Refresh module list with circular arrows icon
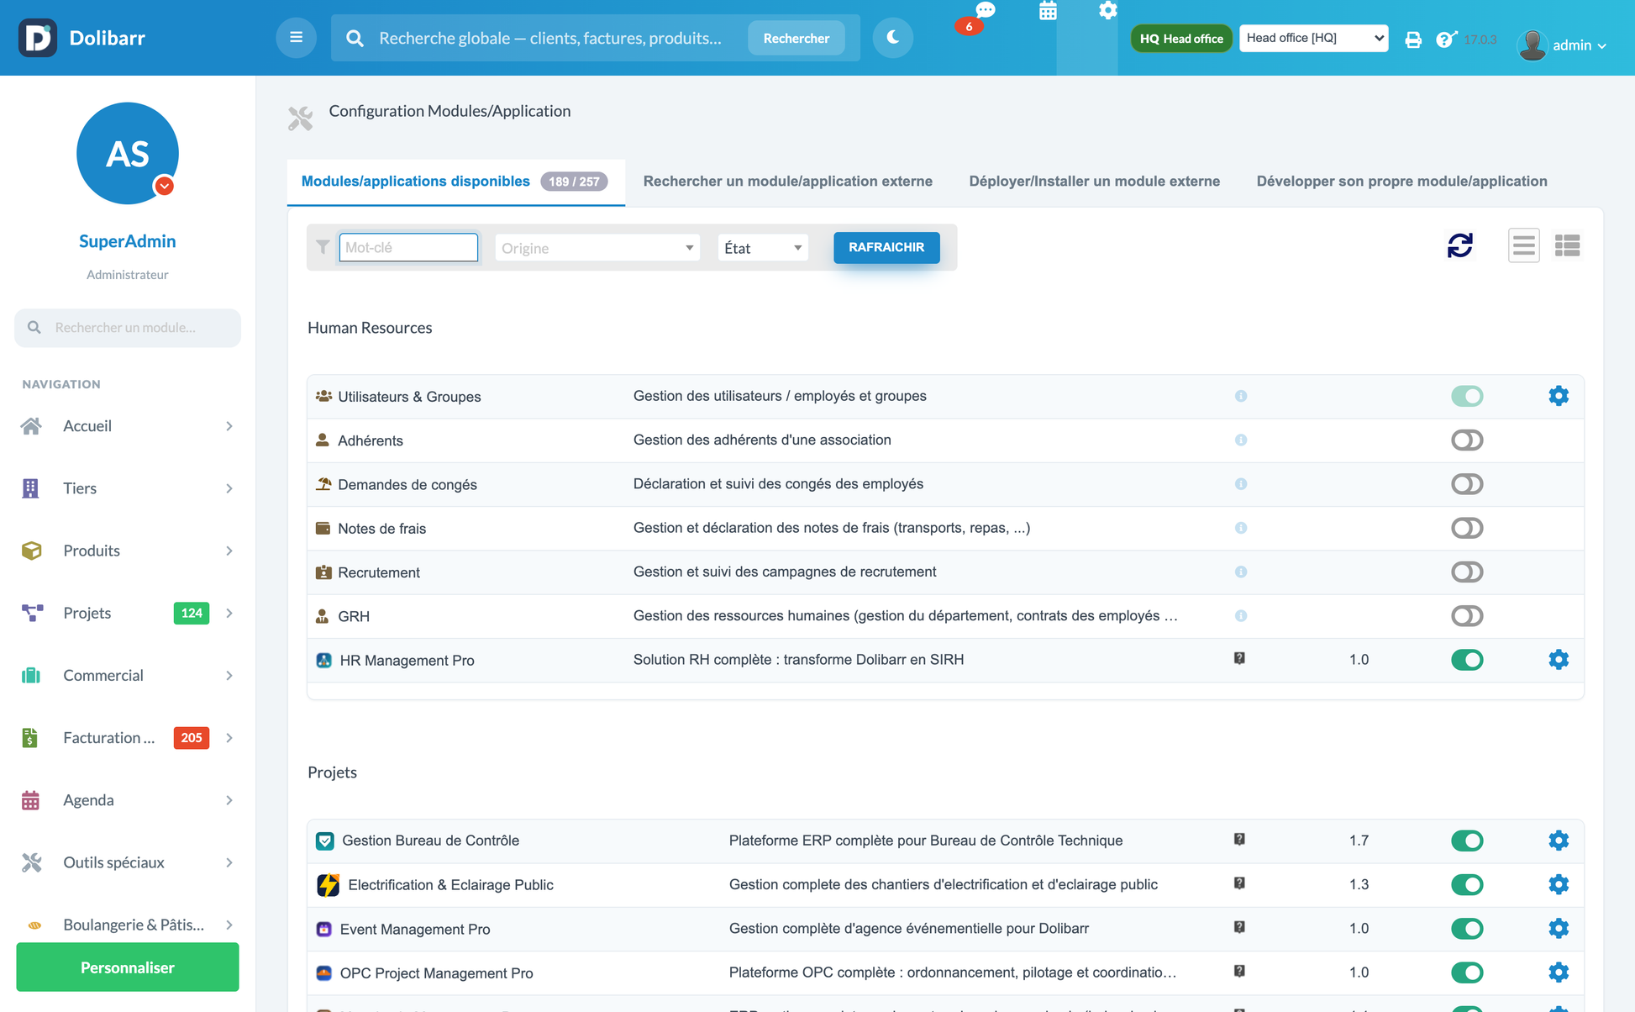The width and height of the screenshot is (1635, 1012). 1460,245
